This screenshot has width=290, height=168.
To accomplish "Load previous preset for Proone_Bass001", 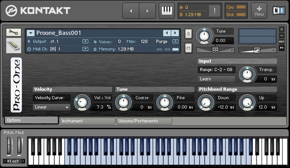I will click(x=167, y=33).
